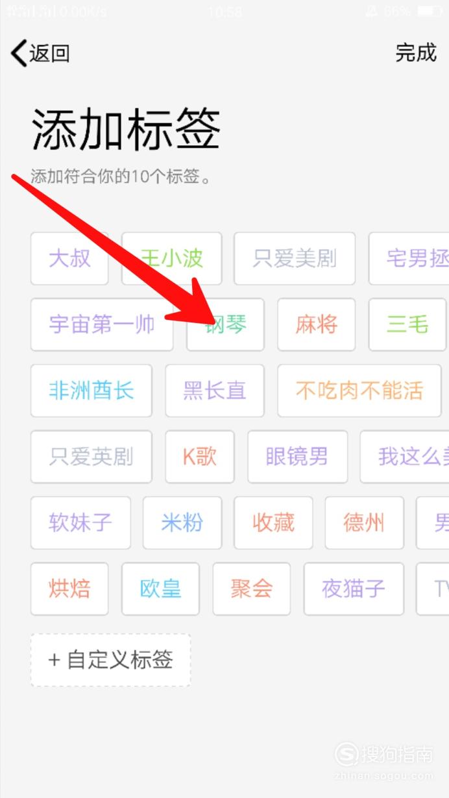The image size is (449, 798).
Task: Tap 完成 to finish adding tags
Action: coord(416,53)
